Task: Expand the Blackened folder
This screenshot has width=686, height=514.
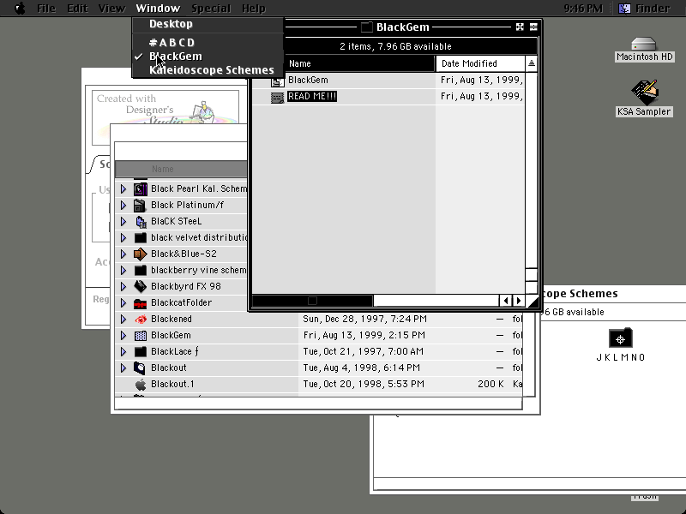Action: tap(123, 319)
